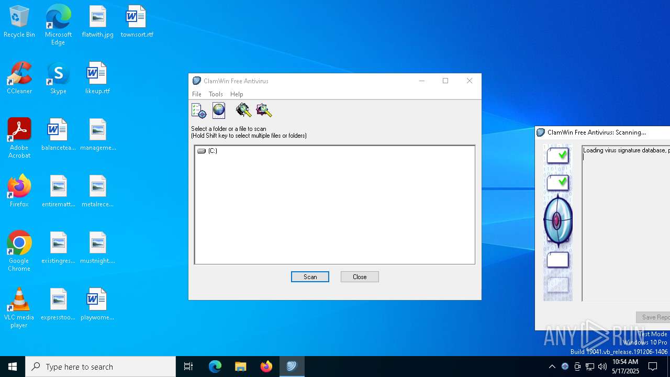
Task: Open ClamWin Preferences toolbar icon
Action: pyautogui.click(x=199, y=110)
